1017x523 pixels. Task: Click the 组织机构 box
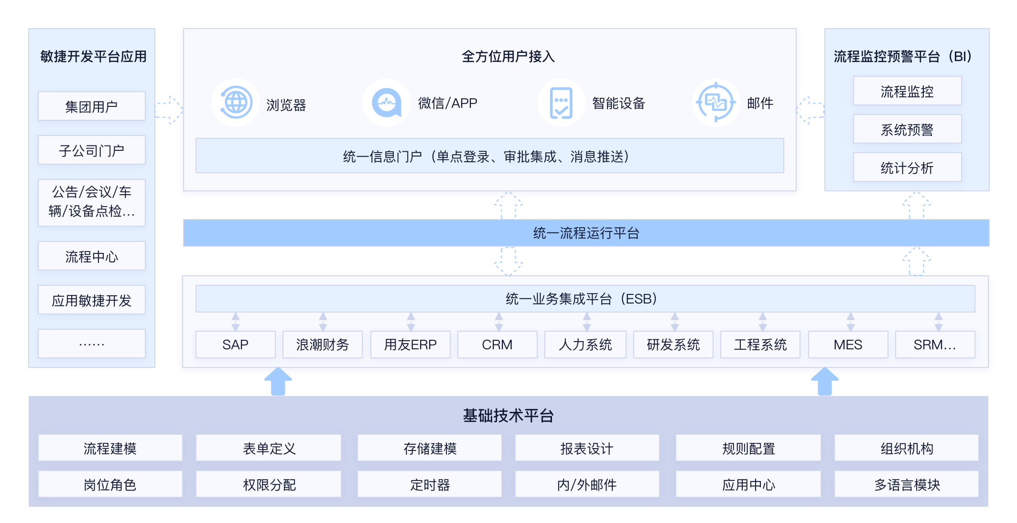(x=907, y=448)
